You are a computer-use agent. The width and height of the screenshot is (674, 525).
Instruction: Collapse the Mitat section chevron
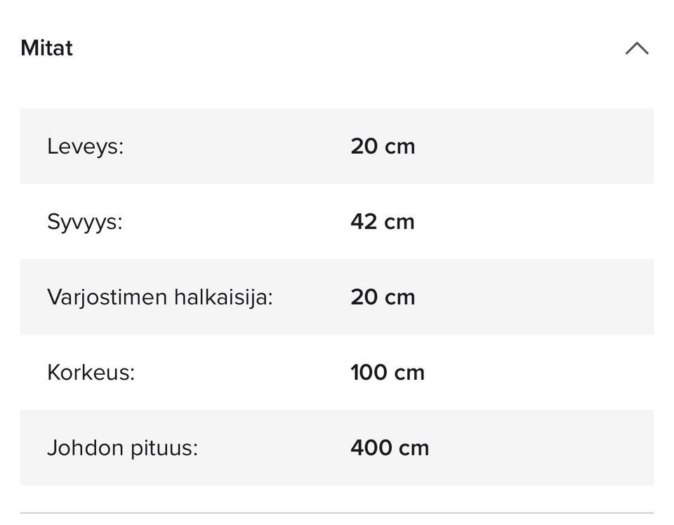[x=637, y=48]
